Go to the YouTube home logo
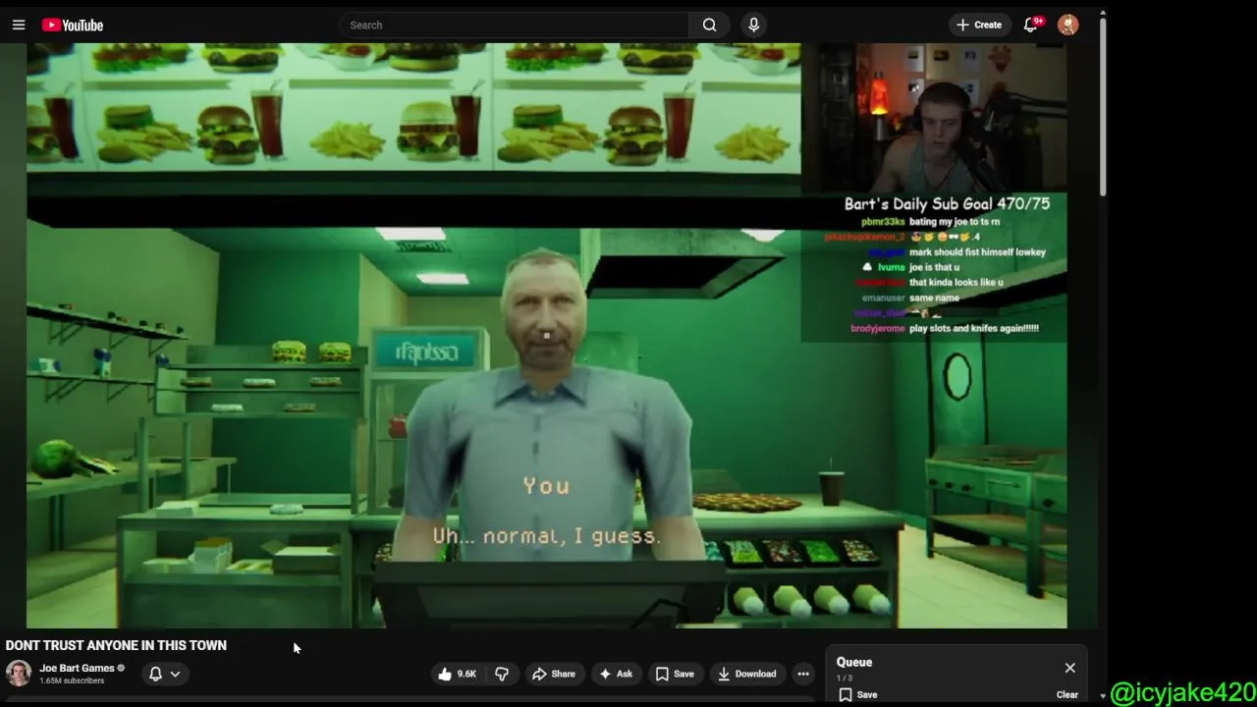Viewport: 1257px width, 707px height. tap(73, 25)
